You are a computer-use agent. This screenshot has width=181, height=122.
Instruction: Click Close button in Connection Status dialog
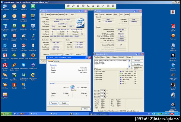[86, 109]
